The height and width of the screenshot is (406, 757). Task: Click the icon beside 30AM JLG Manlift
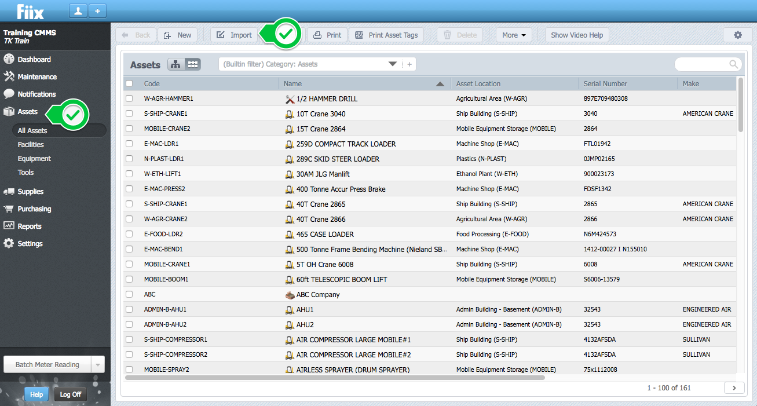click(x=290, y=174)
